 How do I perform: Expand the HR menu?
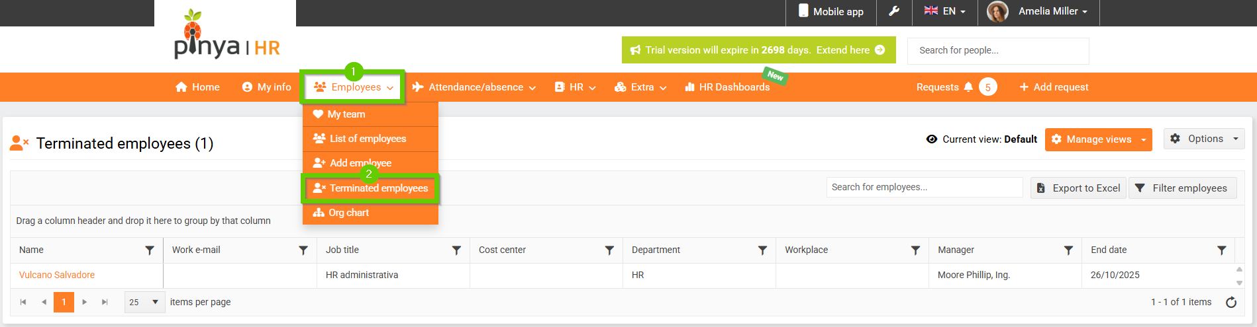tap(575, 87)
